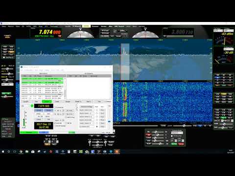Click the Tx frequency spinner in WSJT-X
Screen dimensions: 235x176
coord(59,110)
